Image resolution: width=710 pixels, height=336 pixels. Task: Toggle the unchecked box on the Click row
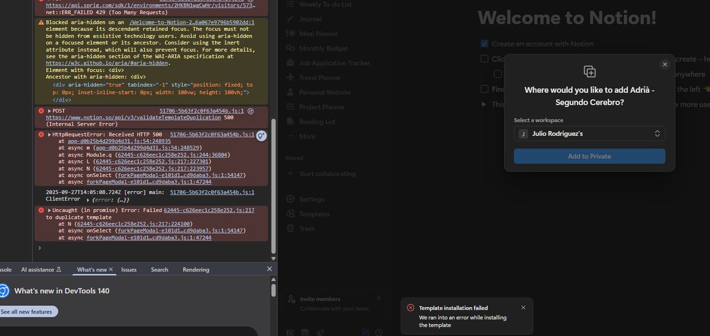click(x=485, y=59)
